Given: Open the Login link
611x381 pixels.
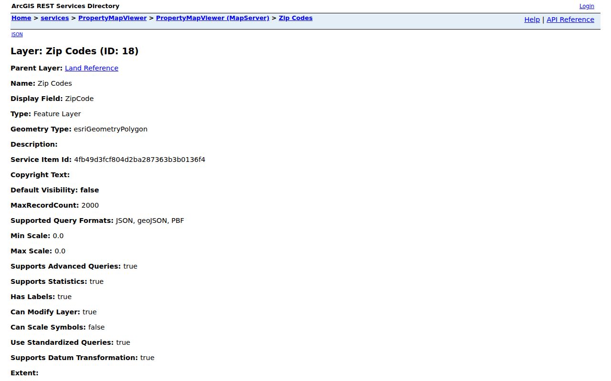Looking at the screenshot, I should point(587,6).
